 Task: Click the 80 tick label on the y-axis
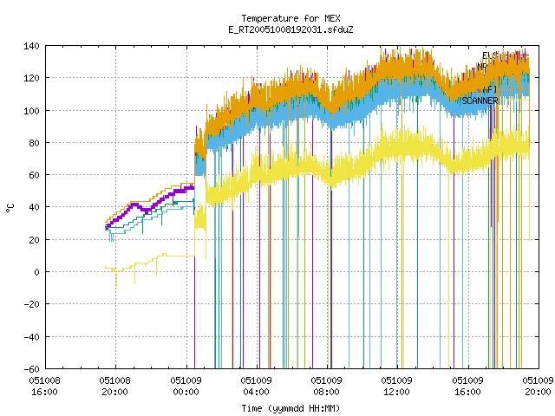34,143
